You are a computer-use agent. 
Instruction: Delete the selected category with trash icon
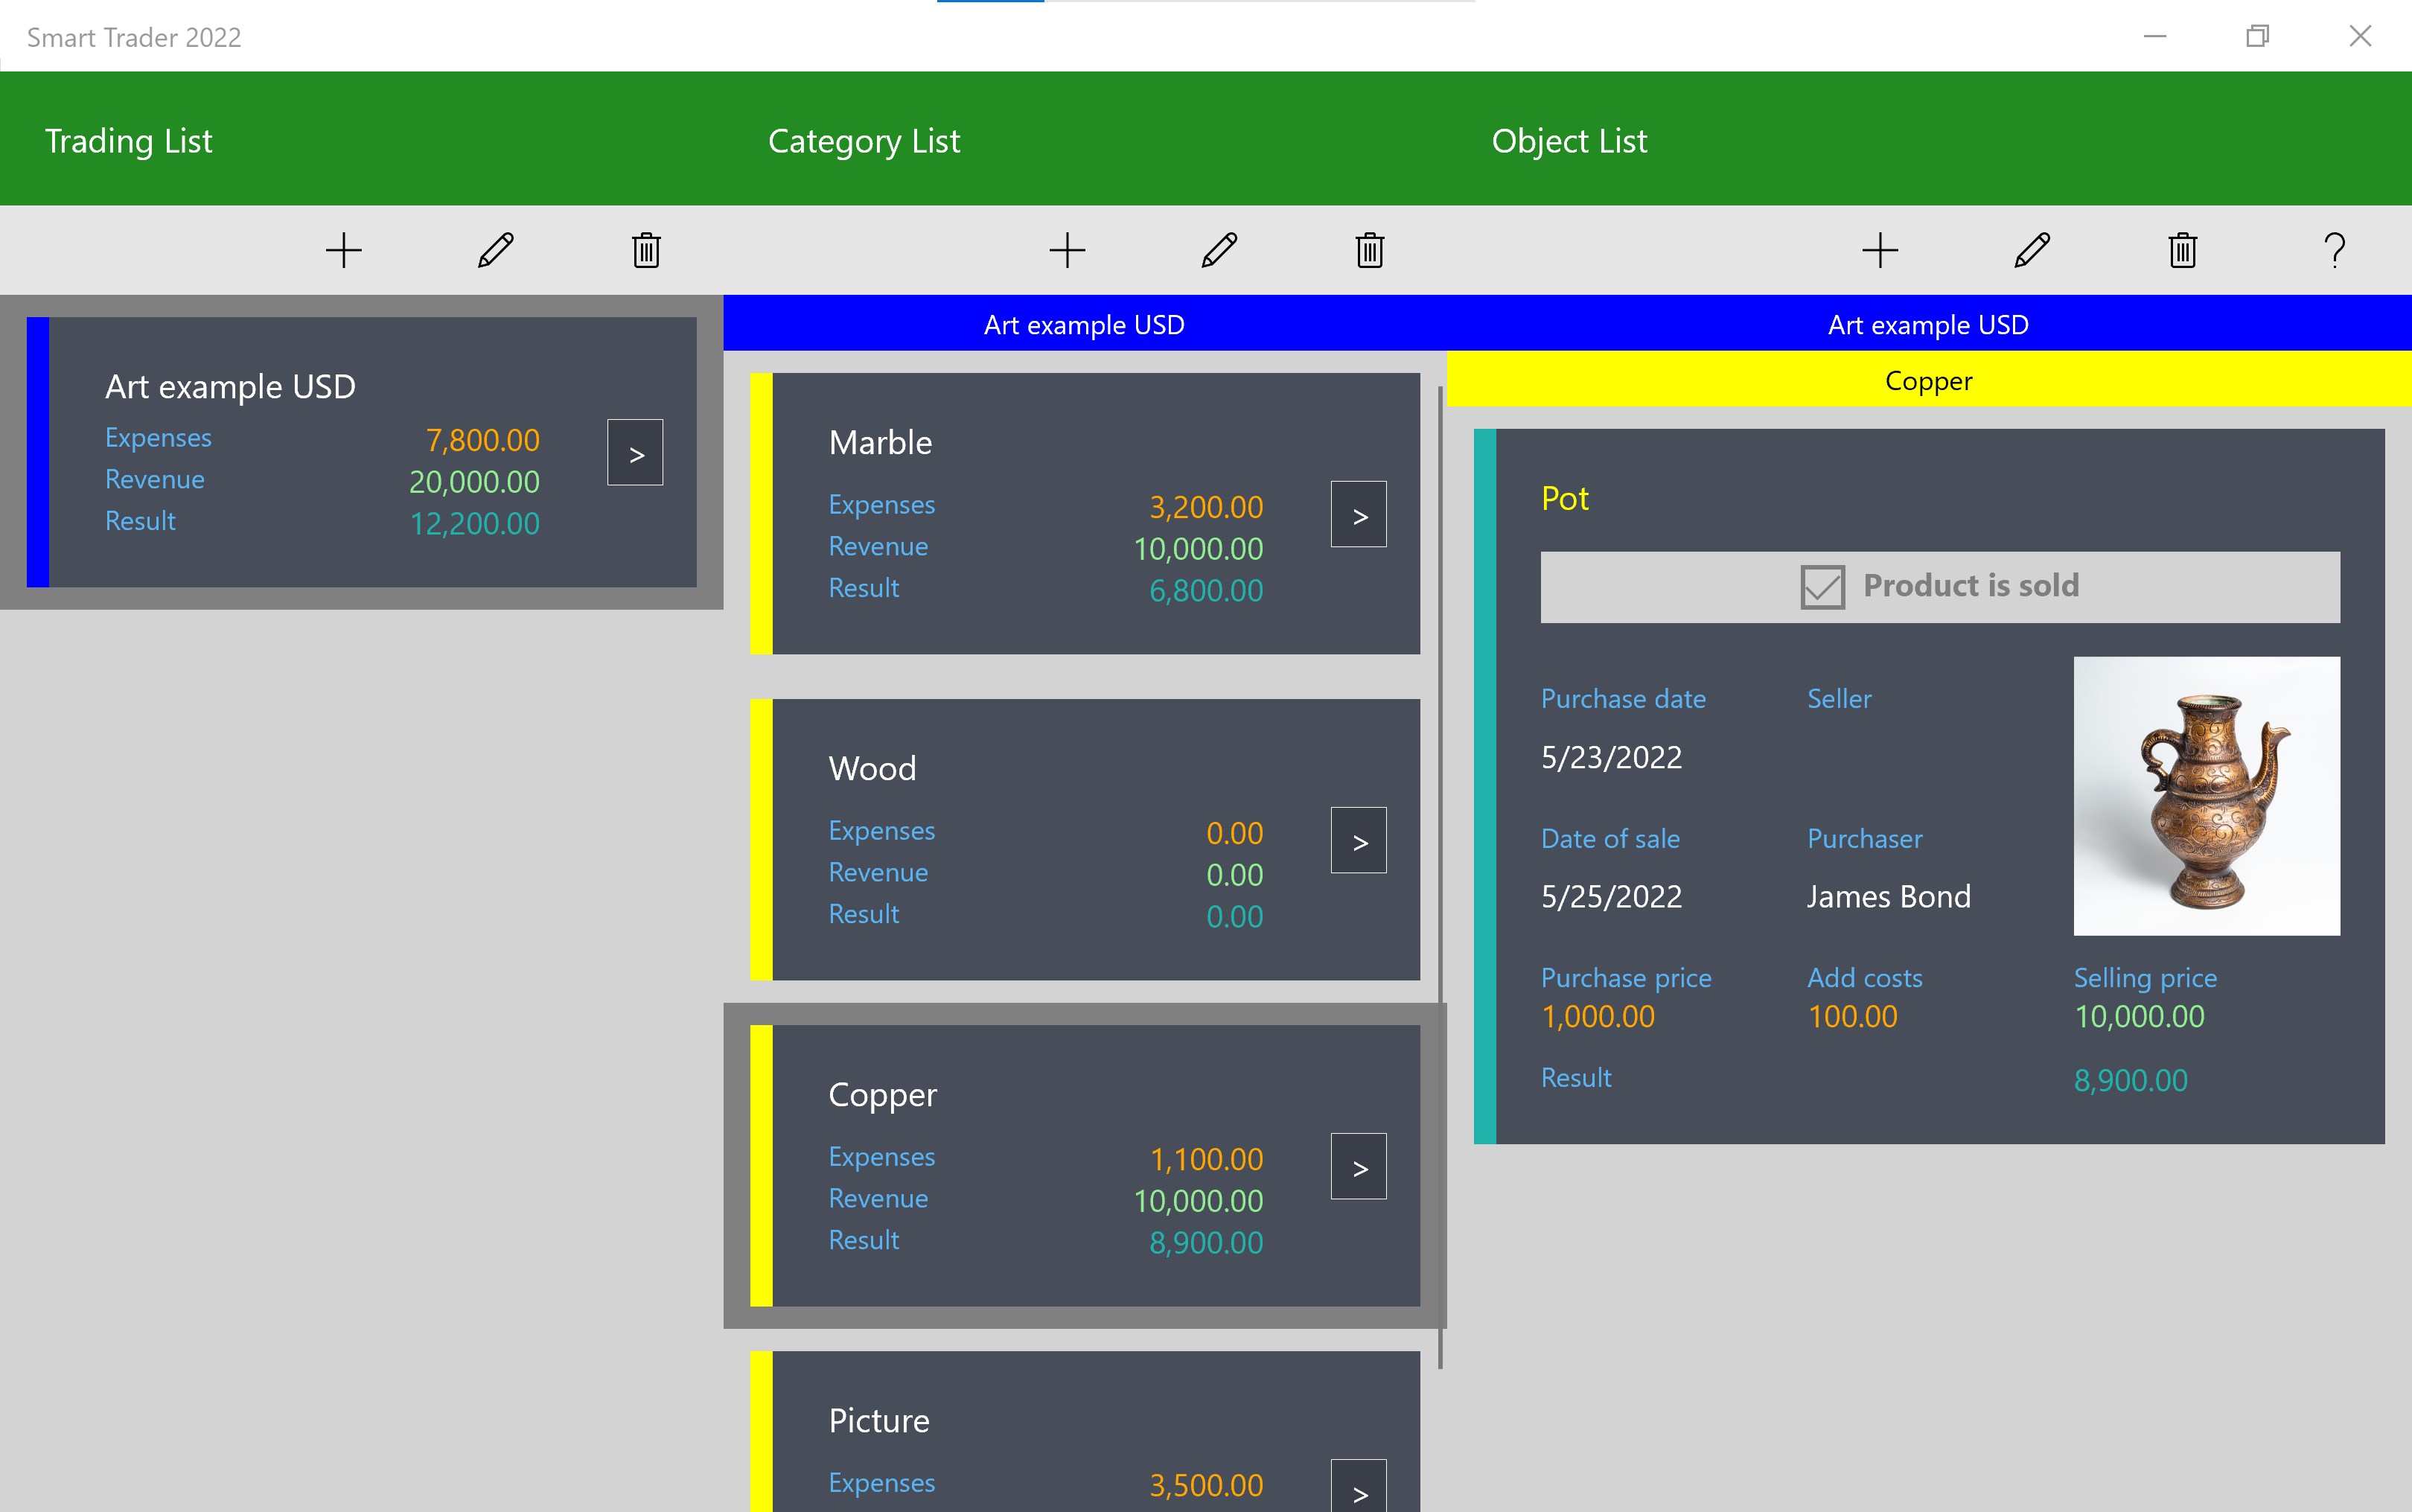(x=1369, y=250)
